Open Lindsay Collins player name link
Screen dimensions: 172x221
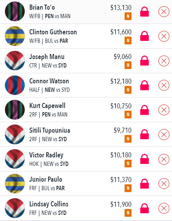(x=49, y=204)
